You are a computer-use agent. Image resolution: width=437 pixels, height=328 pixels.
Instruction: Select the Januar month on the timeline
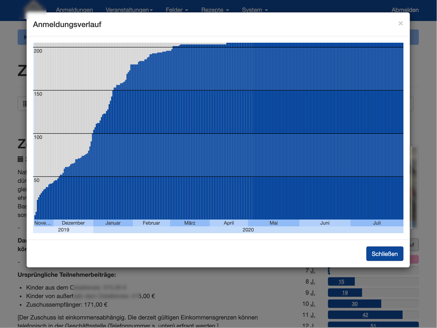coord(113,223)
